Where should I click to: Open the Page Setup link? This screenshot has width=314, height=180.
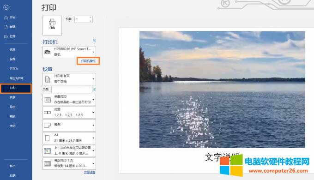click(x=89, y=173)
